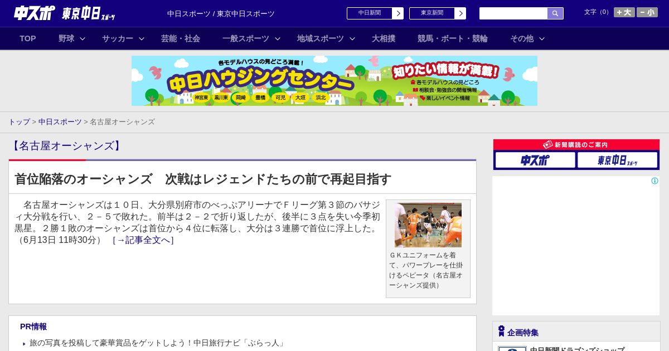Image resolution: width=669 pixels, height=351 pixels.
Task: Click arrow beside 中日新聞 button
Action: (x=398, y=13)
